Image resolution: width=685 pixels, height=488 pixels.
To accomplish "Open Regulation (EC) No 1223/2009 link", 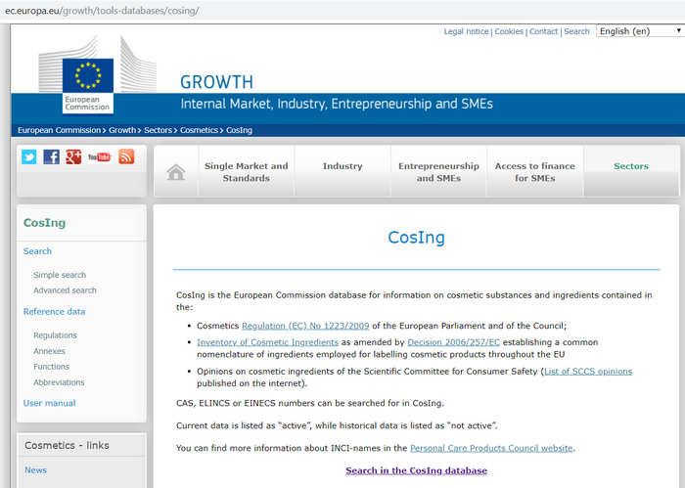I will pos(305,326).
